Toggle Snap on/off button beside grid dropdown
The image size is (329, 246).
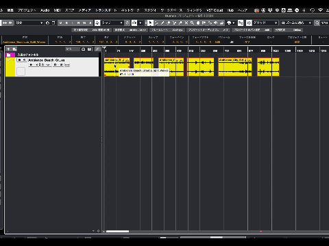249,23
